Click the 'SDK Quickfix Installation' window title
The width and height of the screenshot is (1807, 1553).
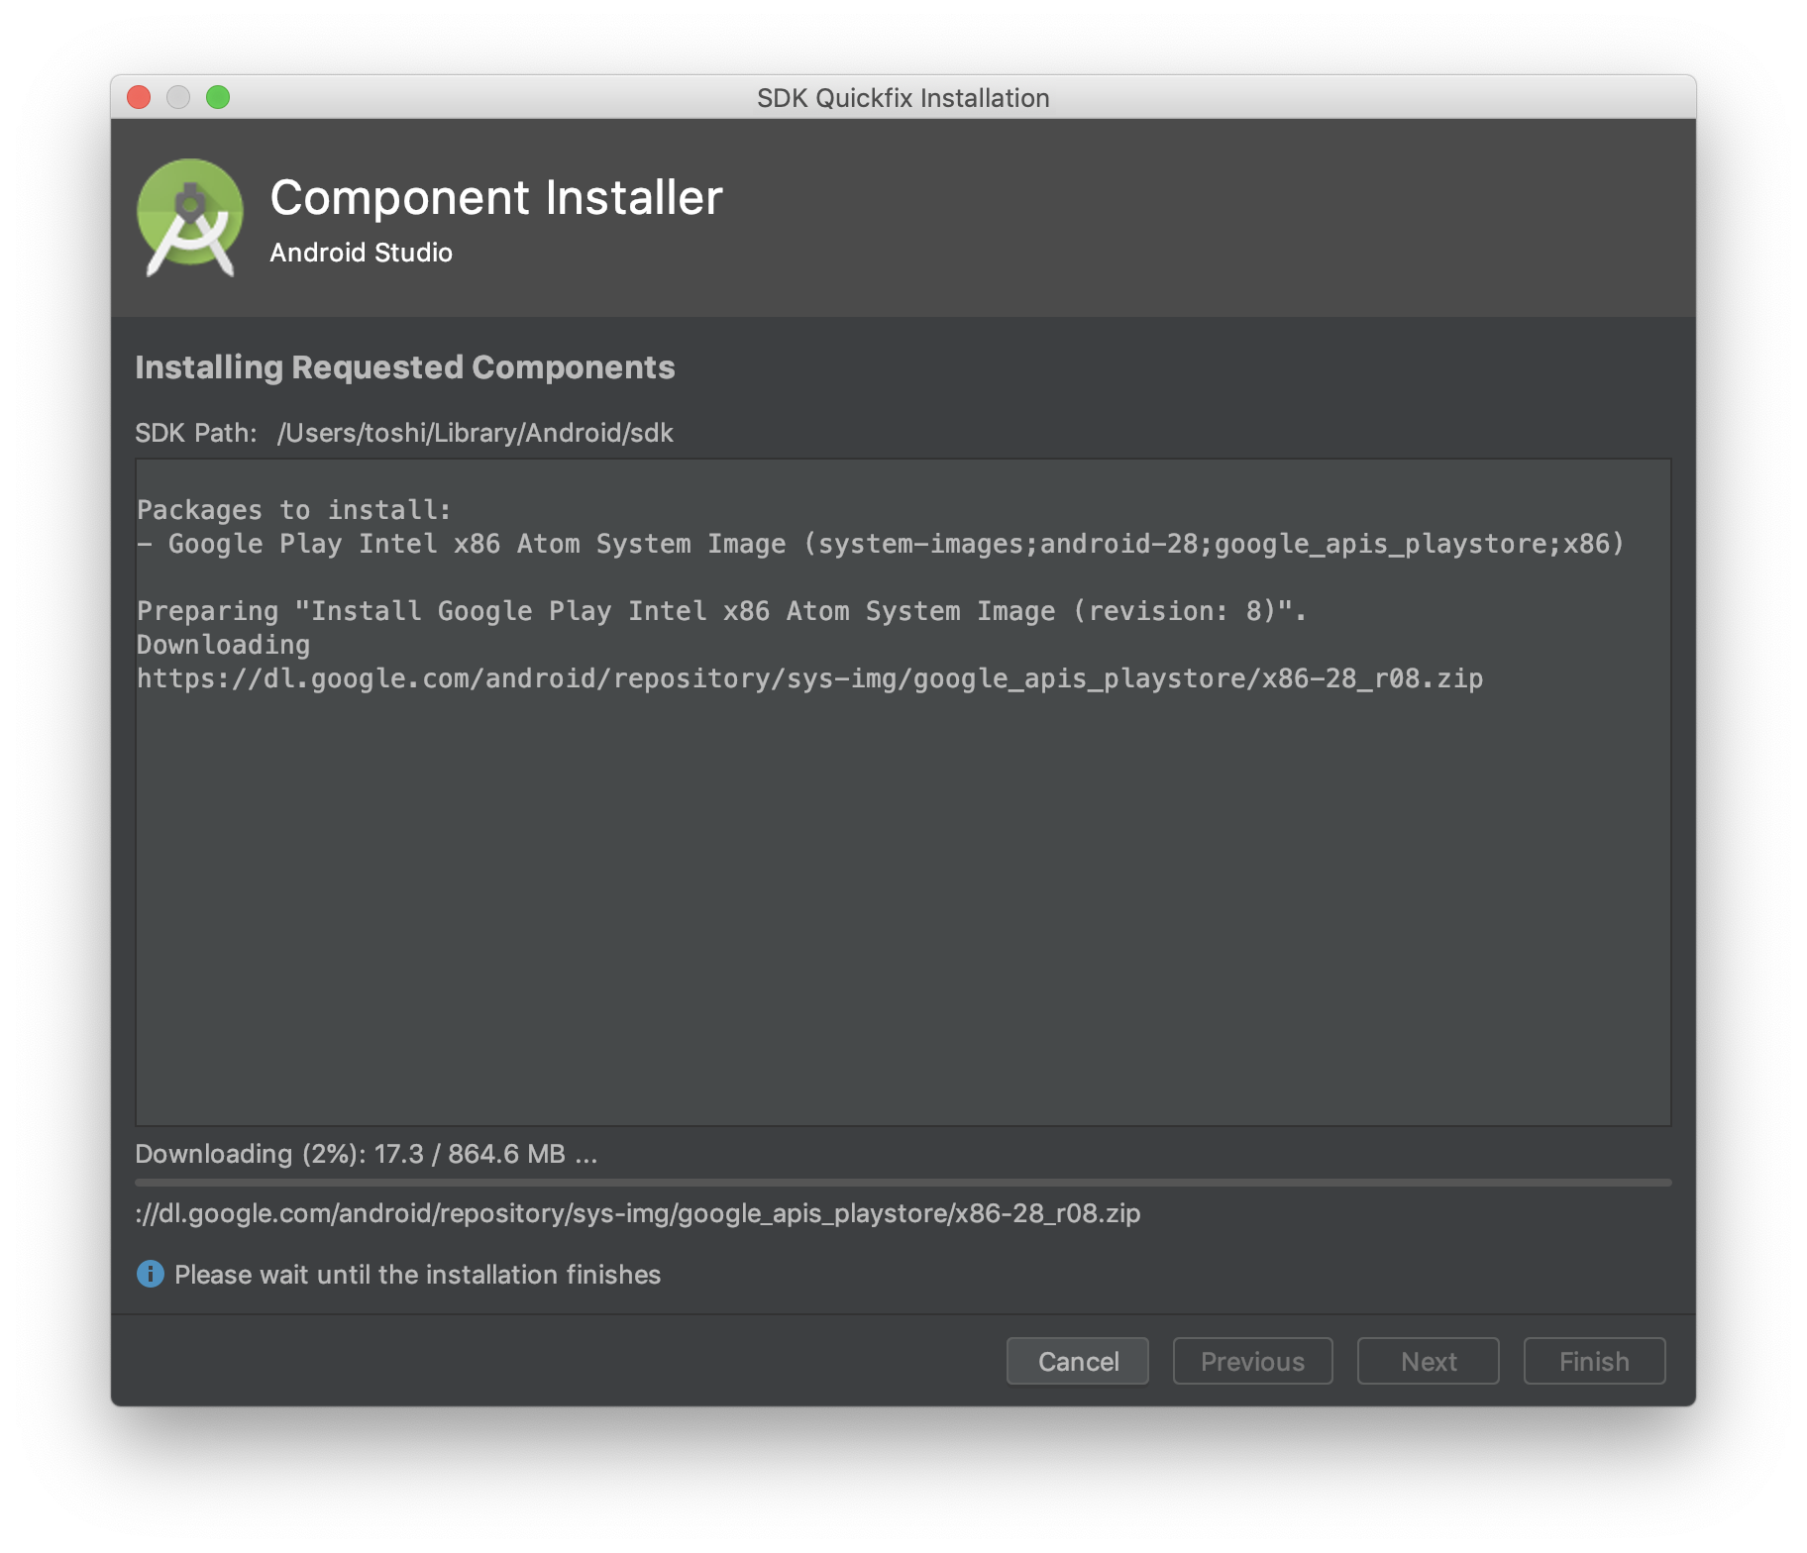point(903,98)
